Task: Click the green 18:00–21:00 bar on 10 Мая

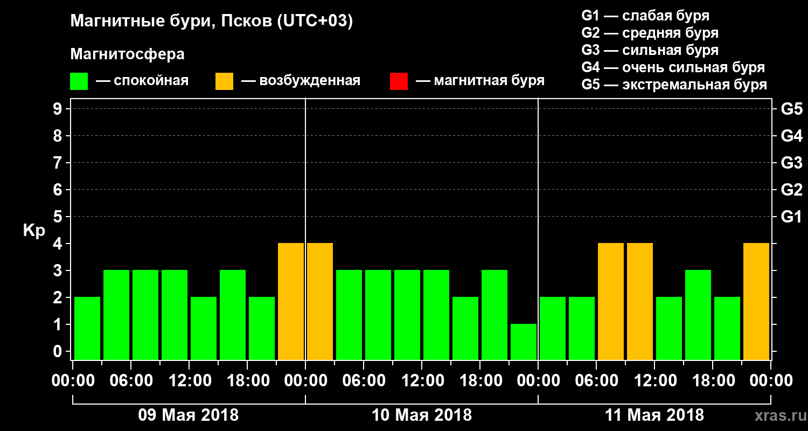Action: [494, 315]
